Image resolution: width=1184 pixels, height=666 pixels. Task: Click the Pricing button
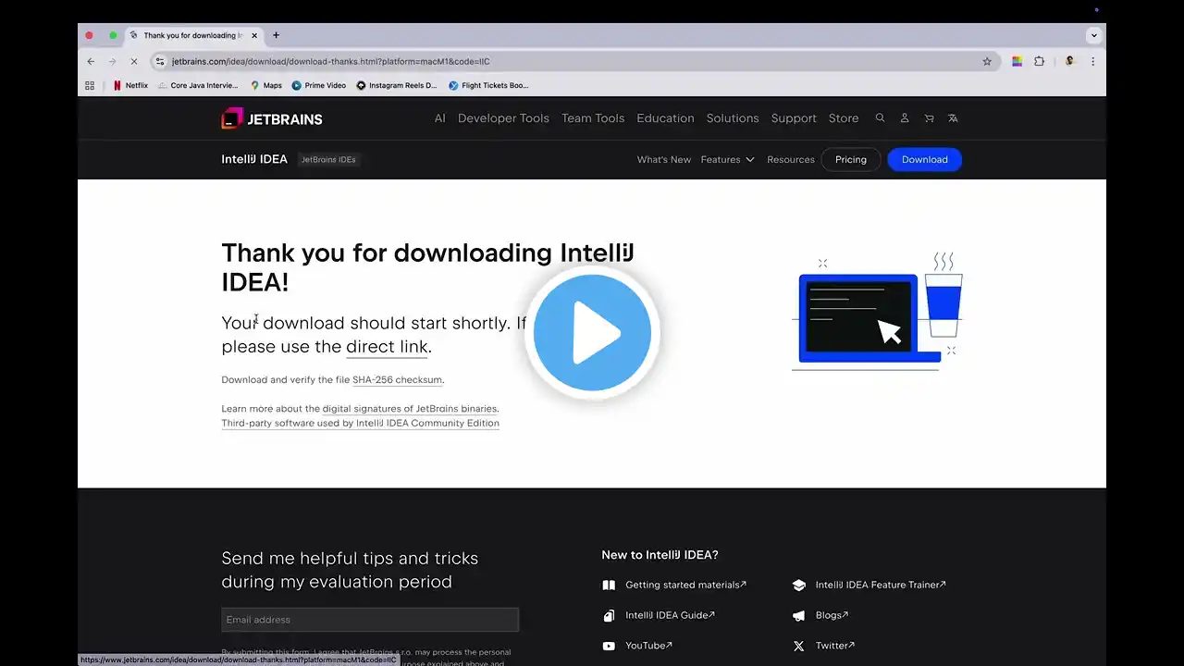coord(851,159)
